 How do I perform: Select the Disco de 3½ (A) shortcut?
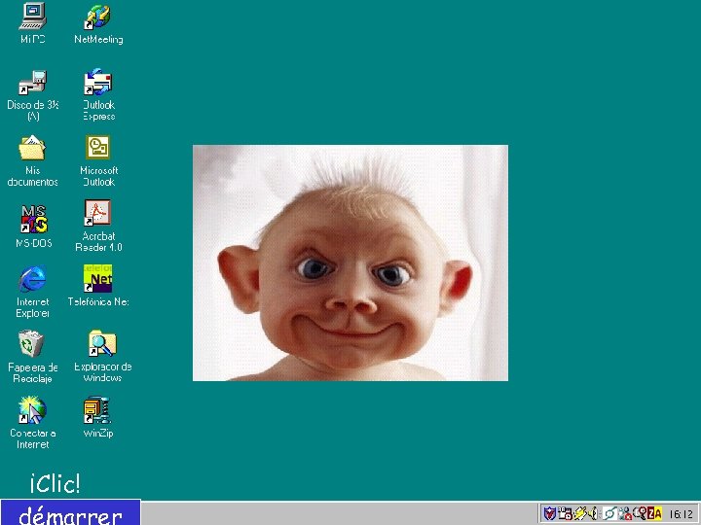click(33, 83)
